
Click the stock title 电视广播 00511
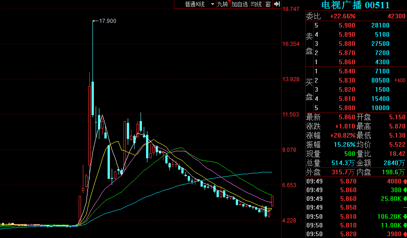click(x=355, y=5)
